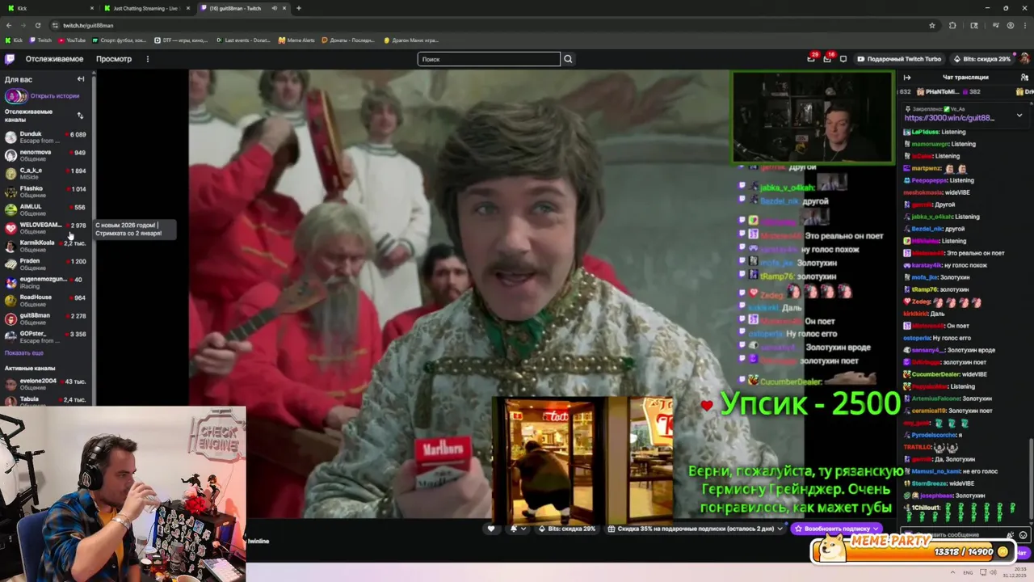Open the browser Extensions puzzle icon

pos(952,25)
